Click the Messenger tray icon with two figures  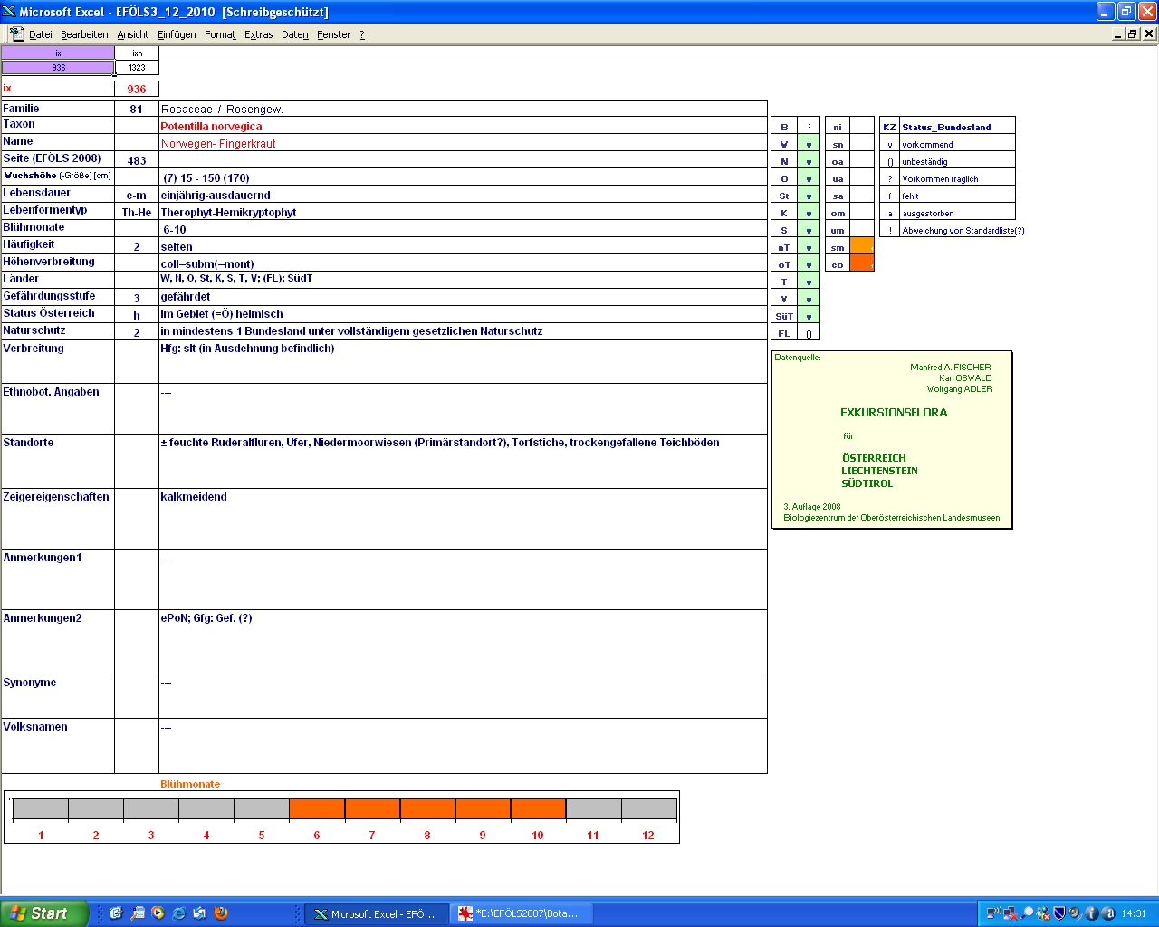[x=1043, y=913]
